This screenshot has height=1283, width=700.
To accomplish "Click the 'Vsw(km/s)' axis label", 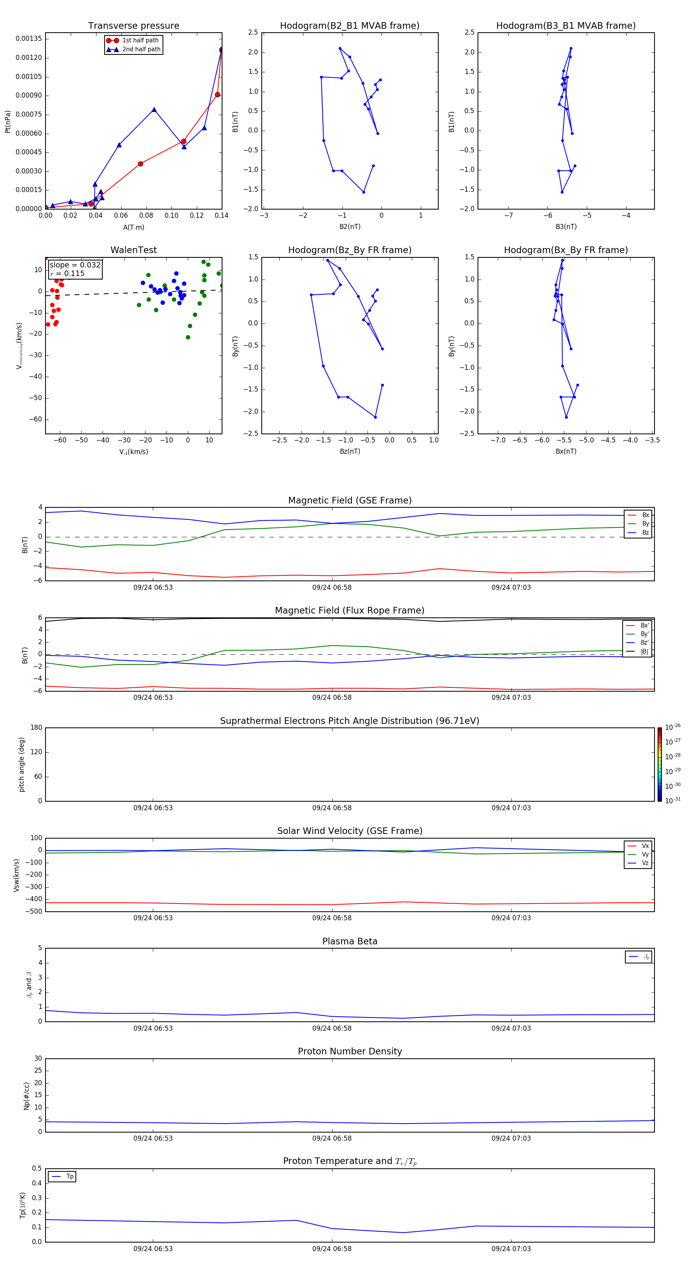I will [16, 875].
